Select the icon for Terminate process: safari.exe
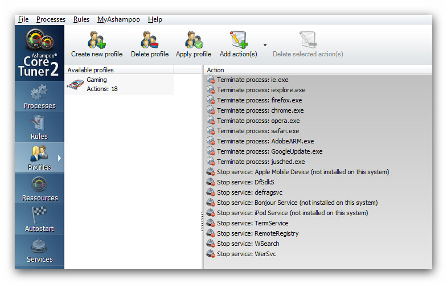 click(211, 131)
